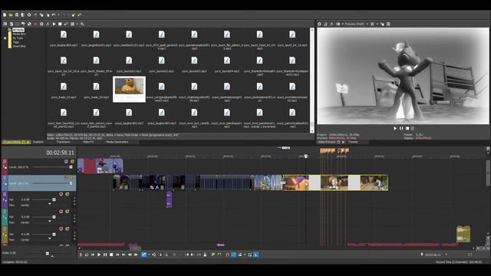Create a new project from top toolbar
Image resolution: width=491 pixels, height=276 pixels.
pos(5,15)
